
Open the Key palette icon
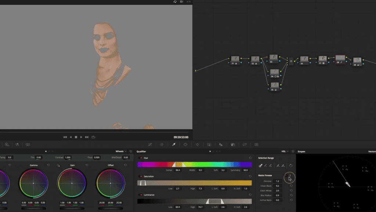[233, 144]
